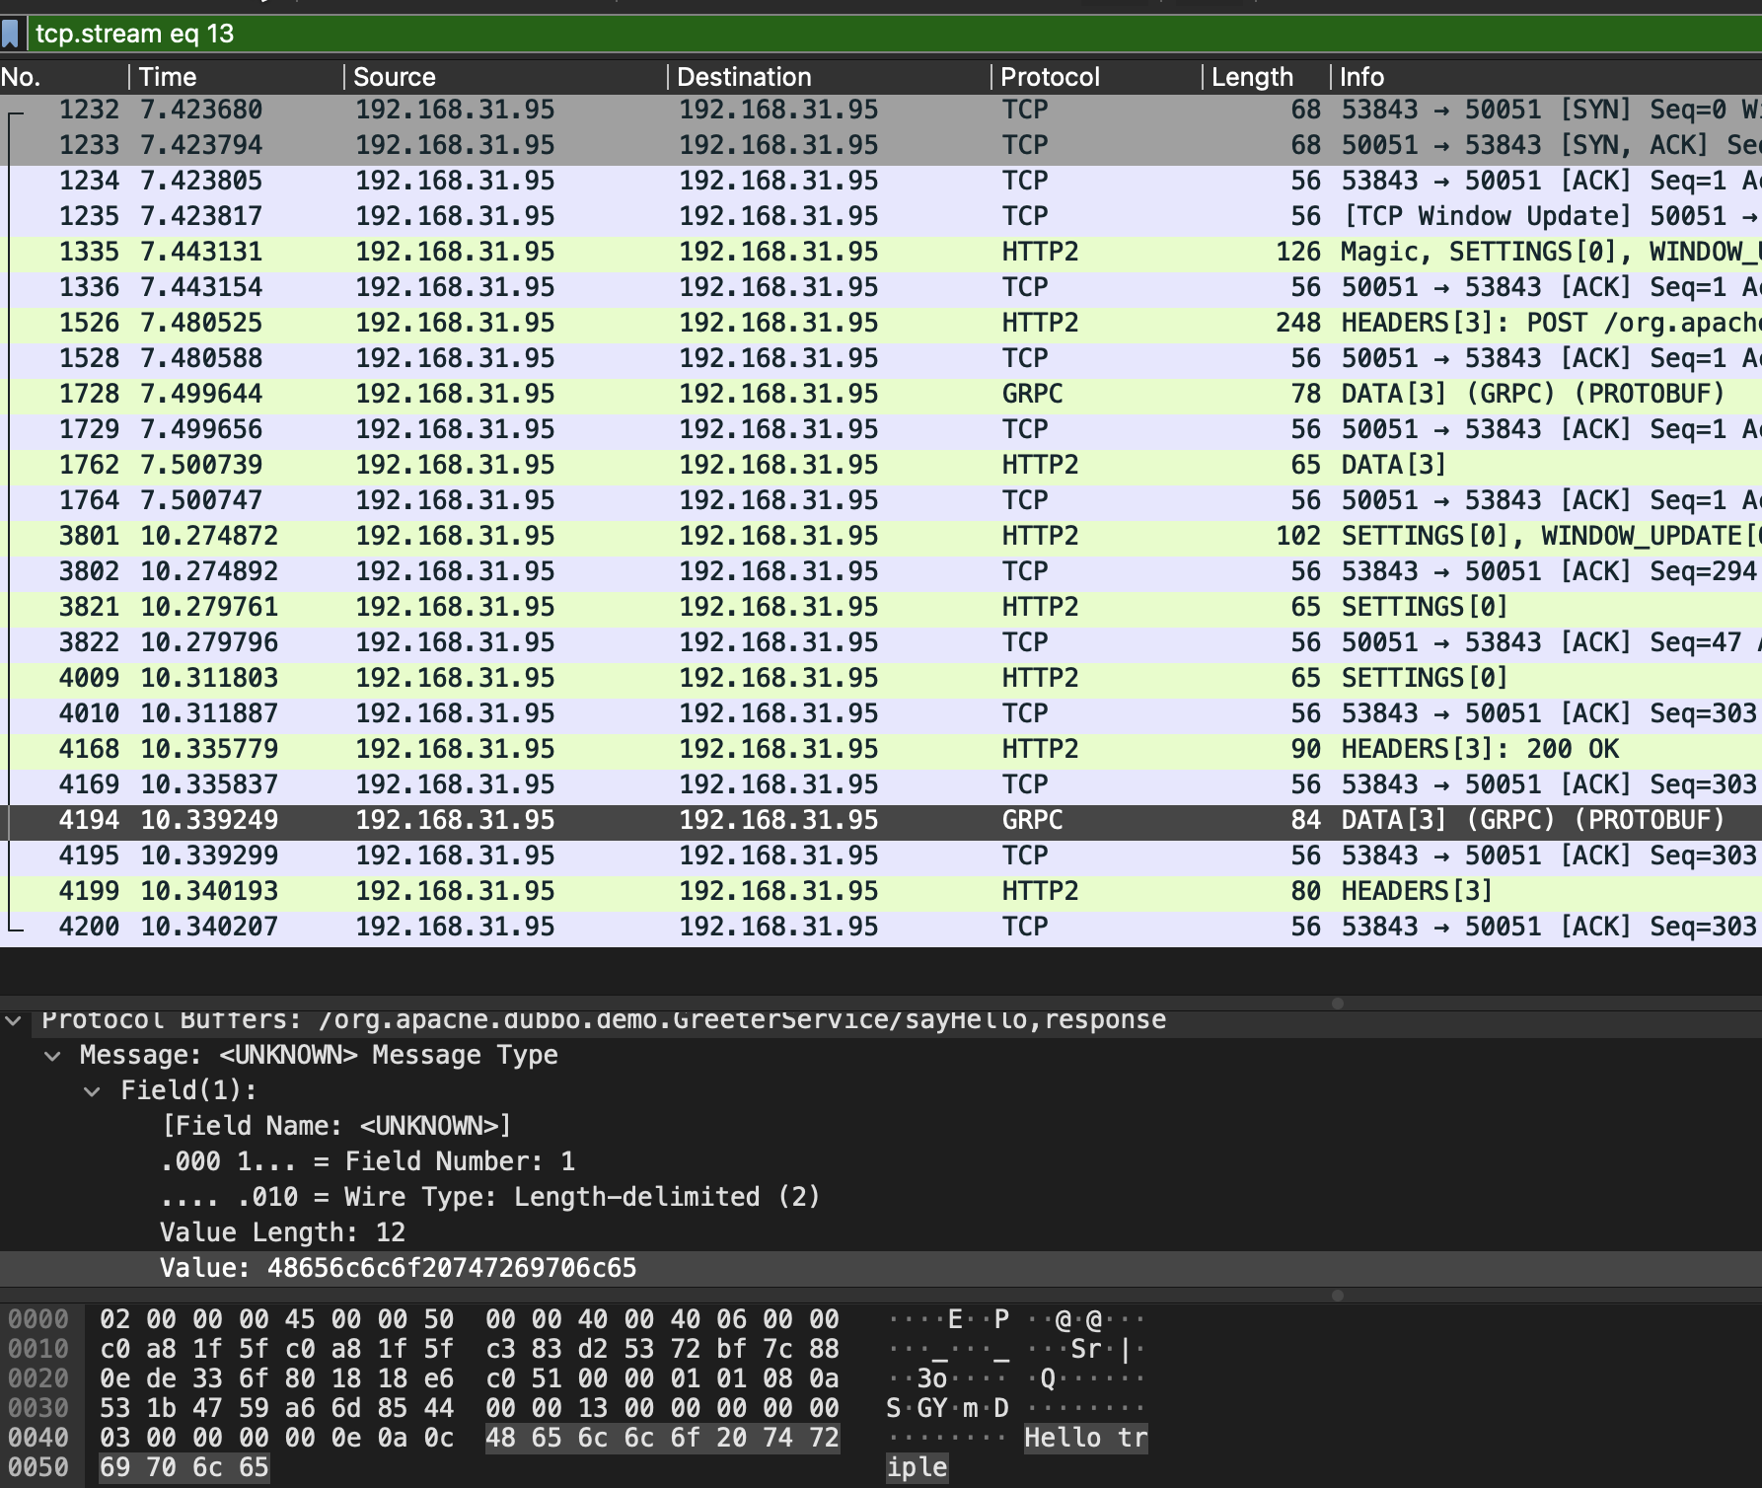
Task: Select packet 4010 row
Action: point(881,713)
